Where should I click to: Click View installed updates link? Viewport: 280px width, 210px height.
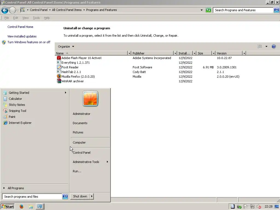click(x=22, y=36)
